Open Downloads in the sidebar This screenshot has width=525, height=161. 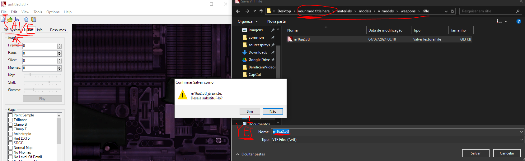(x=258, y=52)
